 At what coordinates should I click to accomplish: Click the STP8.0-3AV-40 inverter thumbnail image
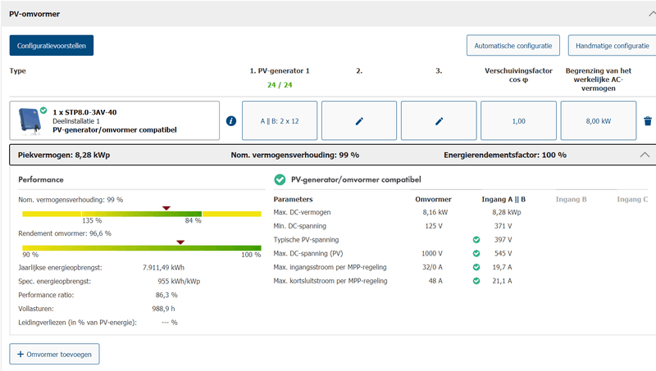(x=30, y=120)
